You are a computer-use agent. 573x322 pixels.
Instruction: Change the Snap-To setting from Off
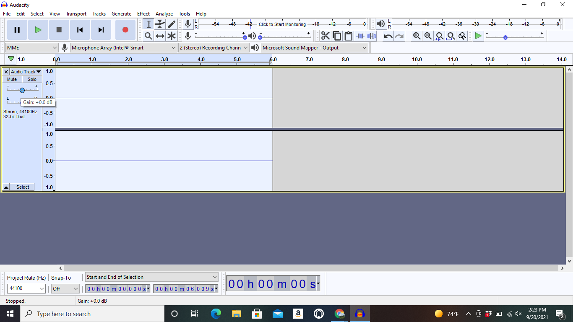(65, 288)
